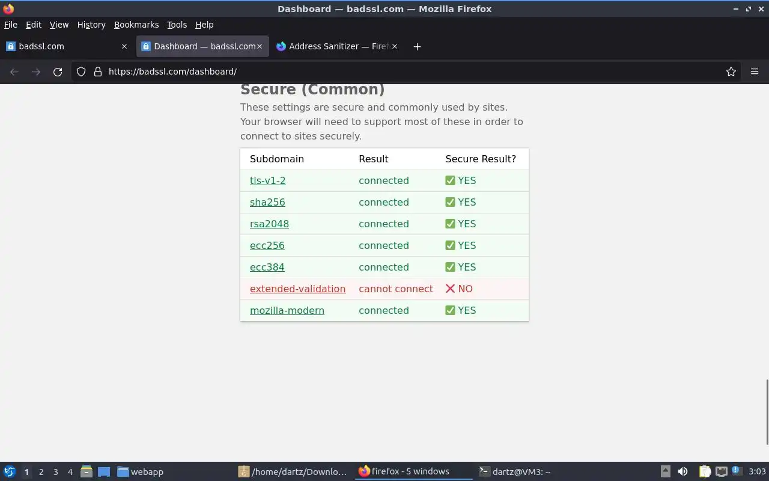This screenshot has height=481, width=769.
Task: Open the Tools menu
Action: [x=177, y=25]
